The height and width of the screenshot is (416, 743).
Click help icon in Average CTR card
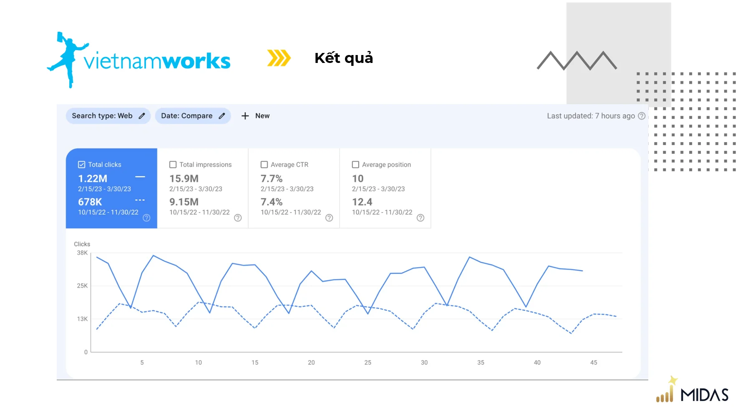(329, 218)
